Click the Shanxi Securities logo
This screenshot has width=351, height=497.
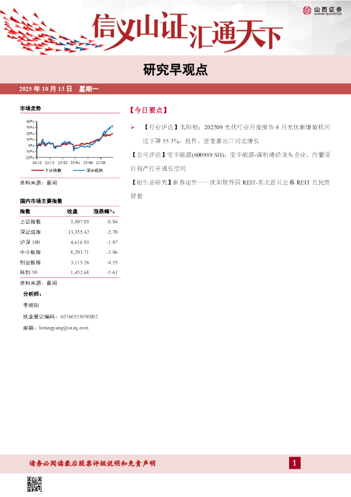(322, 11)
